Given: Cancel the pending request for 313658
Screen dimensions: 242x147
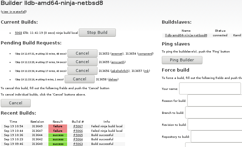Looking at the screenshot, I should 79,79.
